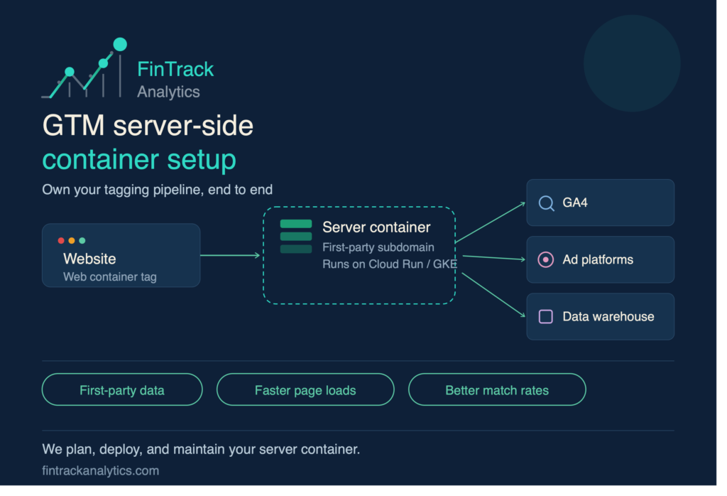Image resolution: width=727 pixels, height=496 pixels.
Task: Click "Own your tagging pipeline" subtitle
Action: pos(157,190)
